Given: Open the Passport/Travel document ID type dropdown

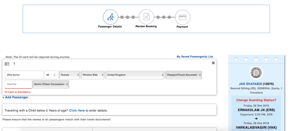Looking at the screenshot, I should 184,75.
